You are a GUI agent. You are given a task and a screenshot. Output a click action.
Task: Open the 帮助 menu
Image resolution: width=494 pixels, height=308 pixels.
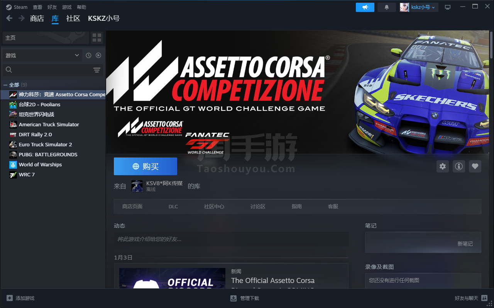(x=81, y=7)
